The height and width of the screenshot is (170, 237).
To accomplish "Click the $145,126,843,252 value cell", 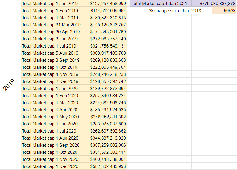I will pyautogui.click(x=104, y=24).
